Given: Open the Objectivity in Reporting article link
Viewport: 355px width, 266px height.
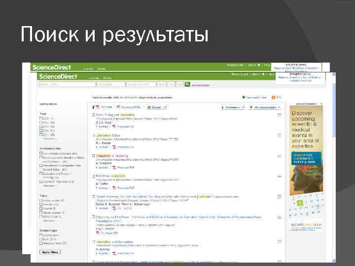Looking at the screenshot, I should tap(112, 156).
